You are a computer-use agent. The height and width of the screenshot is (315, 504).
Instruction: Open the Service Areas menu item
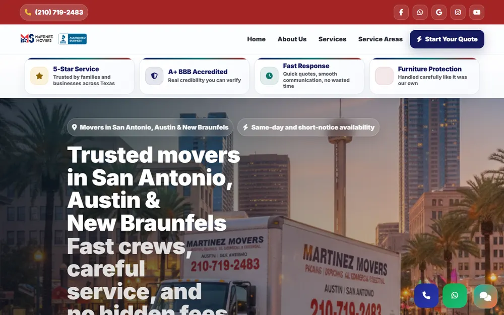tap(380, 39)
